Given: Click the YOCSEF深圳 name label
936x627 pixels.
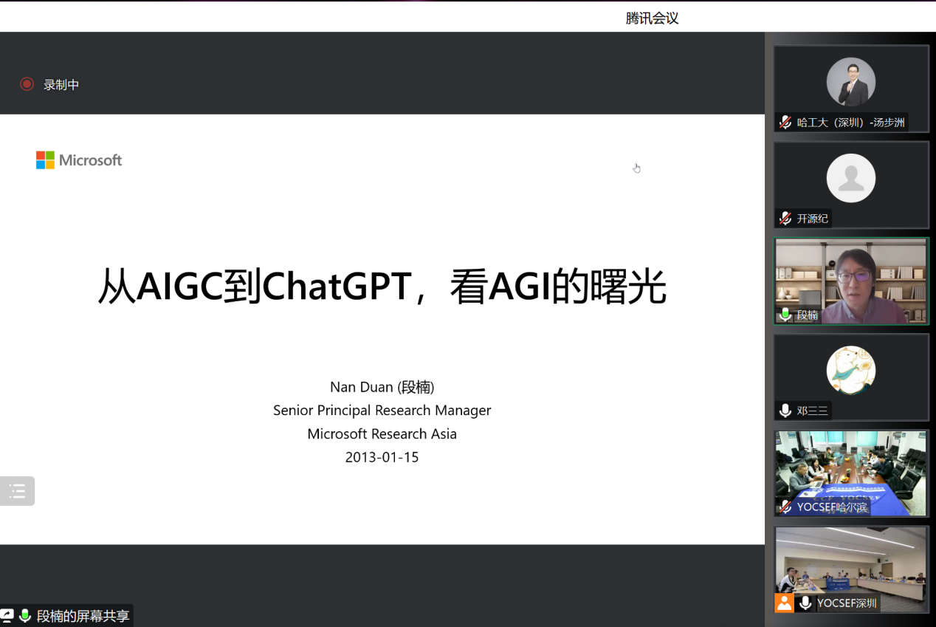Looking at the screenshot, I should click(847, 603).
